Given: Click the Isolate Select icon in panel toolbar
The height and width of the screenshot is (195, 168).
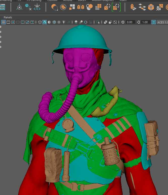Looking at the screenshot, I should [x=98, y=22].
